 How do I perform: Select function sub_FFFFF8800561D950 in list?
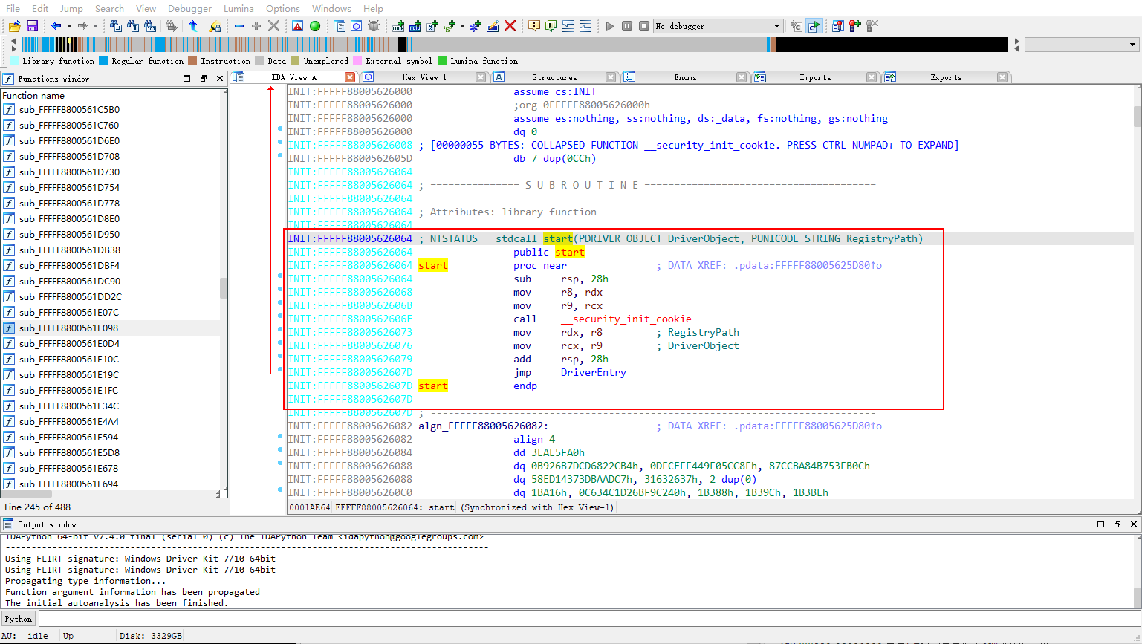coord(111,234)
